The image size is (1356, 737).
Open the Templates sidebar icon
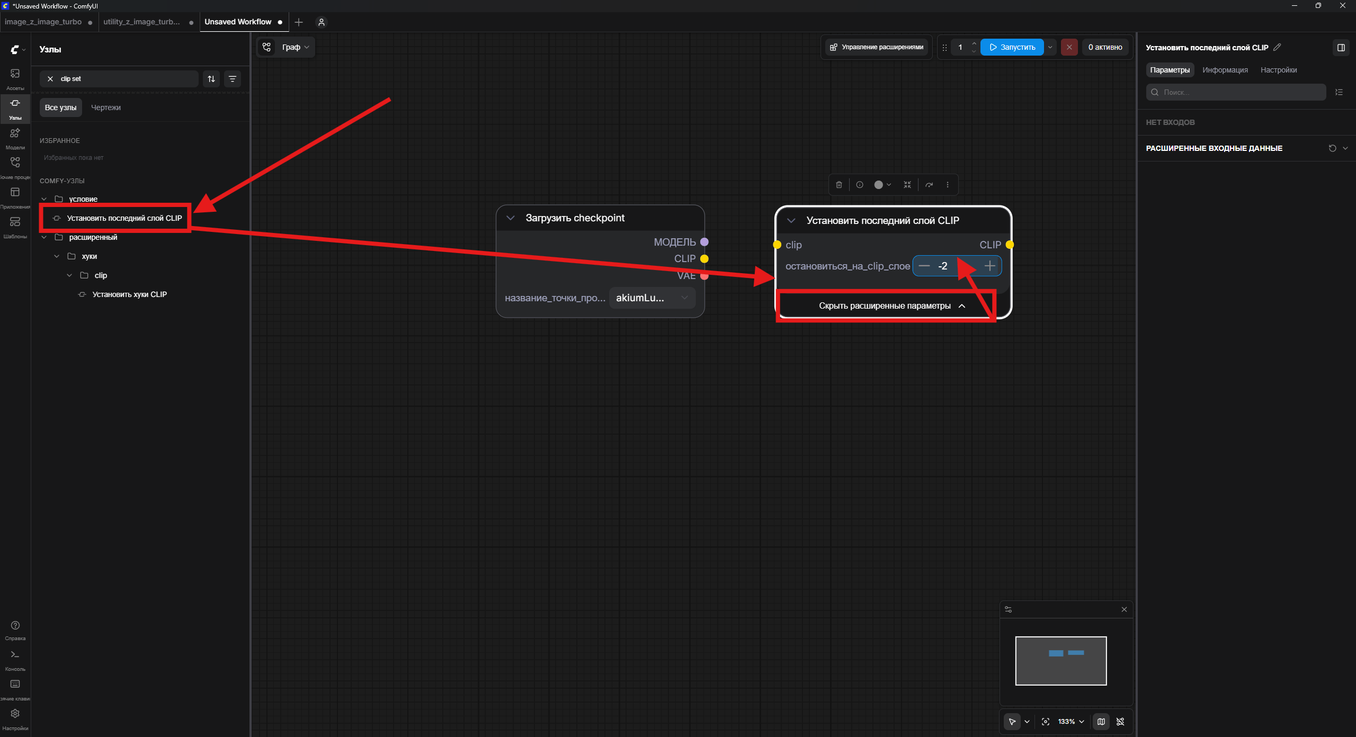(15, 227)
